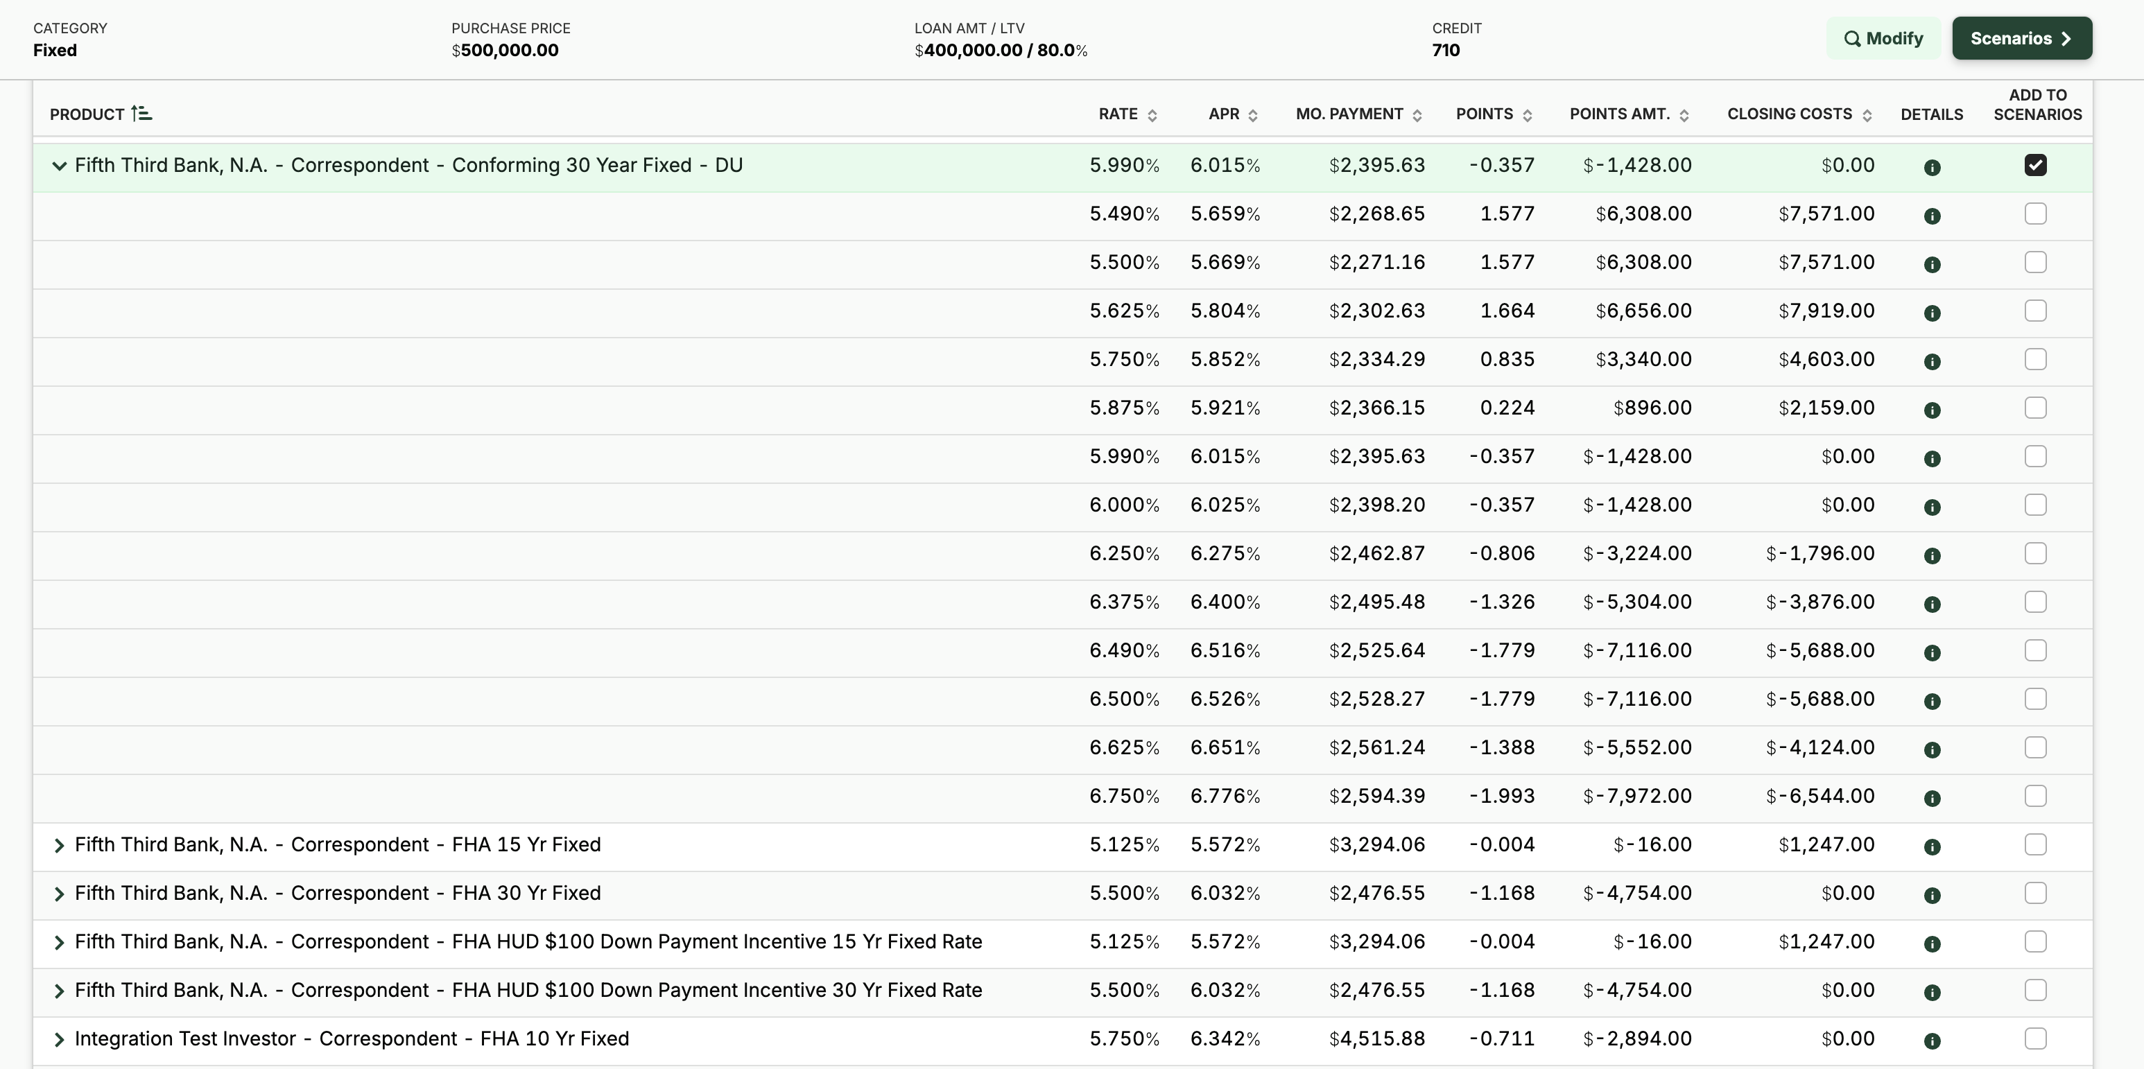Image resolution: width=2144 pixels, height=1069 pixels.
Task: Expand Integration Test Investor FHA 10 Yr row
Action: coord(59,1039)
